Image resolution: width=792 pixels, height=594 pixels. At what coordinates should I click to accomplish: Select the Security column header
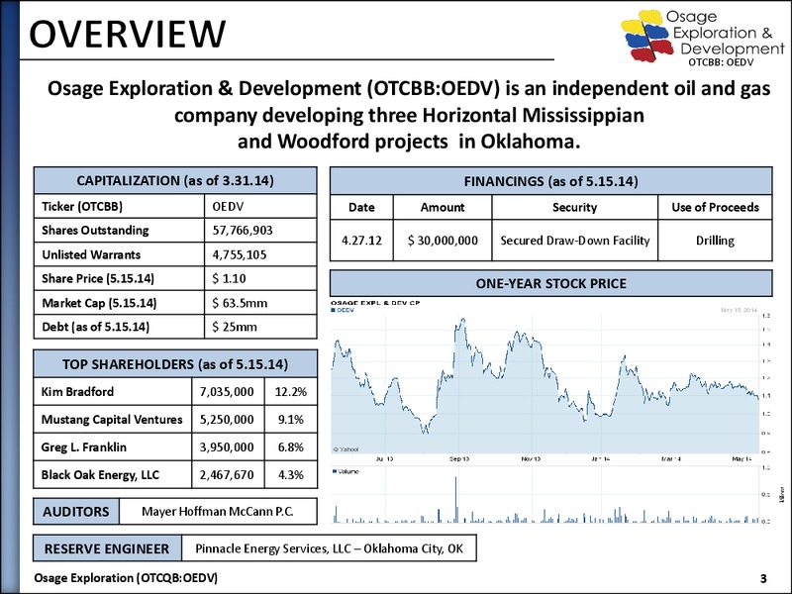pos(575,207)
